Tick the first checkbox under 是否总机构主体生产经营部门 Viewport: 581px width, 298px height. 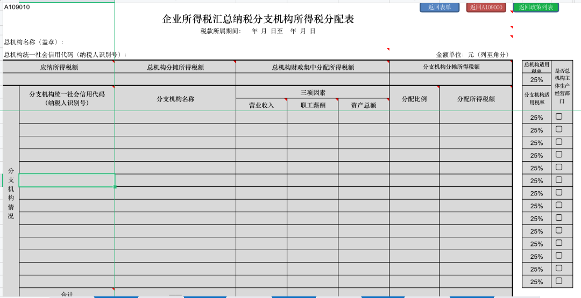click(x=559, y=117)
